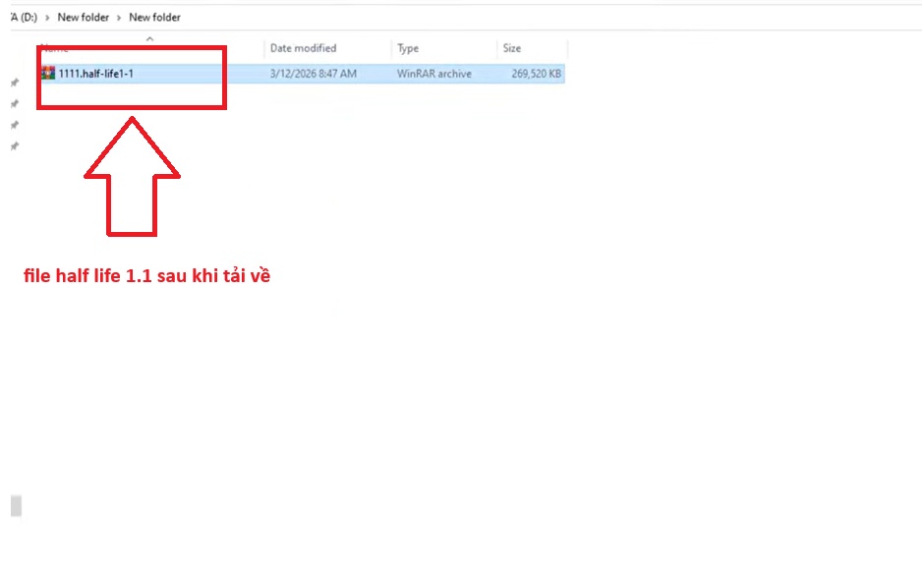Expand the chevron after drive (D:) in path
Screen dimensions: 922x577
46,18
